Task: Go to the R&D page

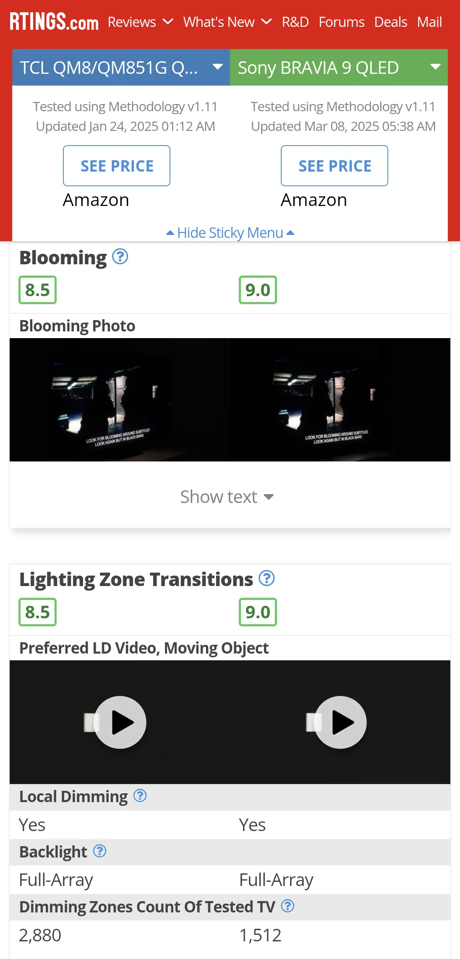Action: 295,22
